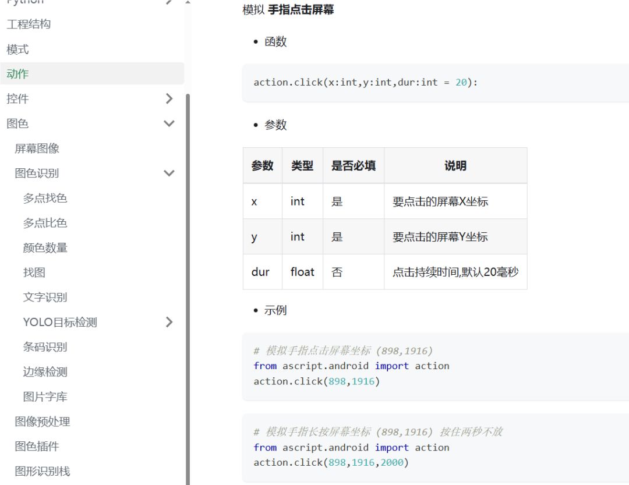629x485 pixels.
Task: Select the highlighted 动作 sidebar item
Action: pyautogui.click(x=92, y=73)
